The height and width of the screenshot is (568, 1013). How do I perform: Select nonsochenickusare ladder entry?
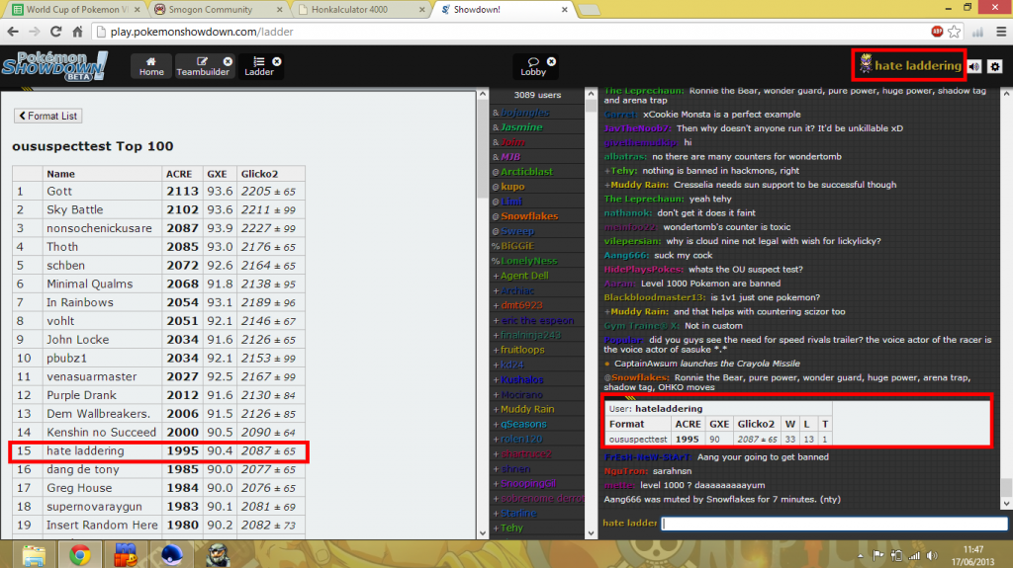[x=100, y=228]
